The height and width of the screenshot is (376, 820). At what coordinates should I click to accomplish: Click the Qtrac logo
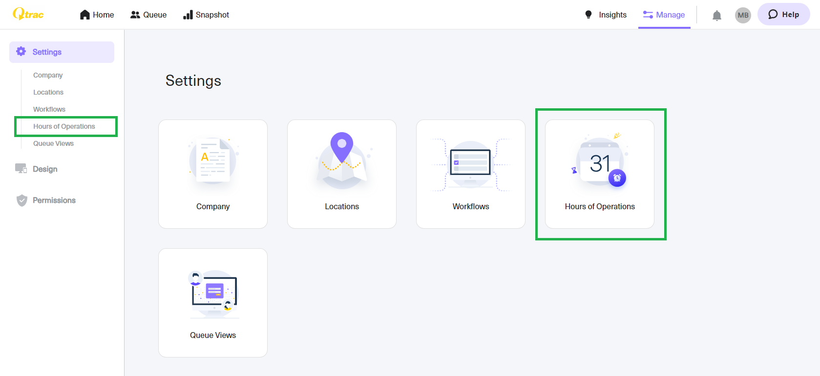click(28, 14)
